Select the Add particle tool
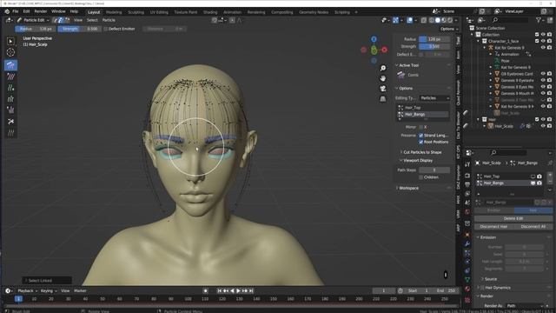This screenshot has height=313, width=556. point(10,88)
